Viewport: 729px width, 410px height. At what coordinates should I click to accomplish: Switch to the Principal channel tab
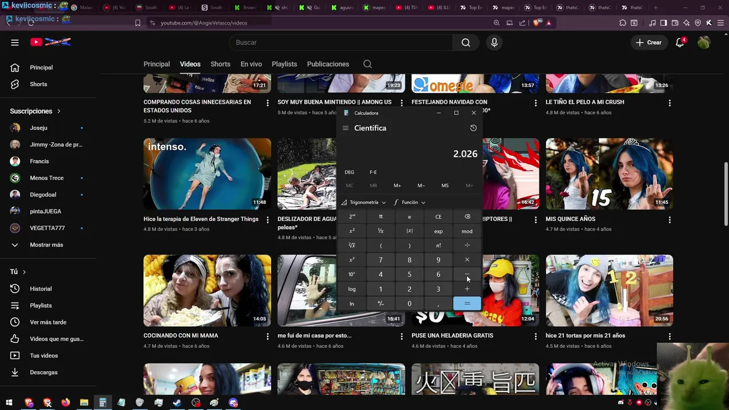coord(157,64)
